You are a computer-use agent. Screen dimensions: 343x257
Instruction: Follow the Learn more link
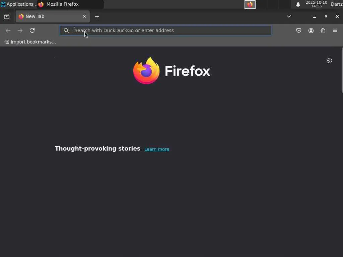157,149
